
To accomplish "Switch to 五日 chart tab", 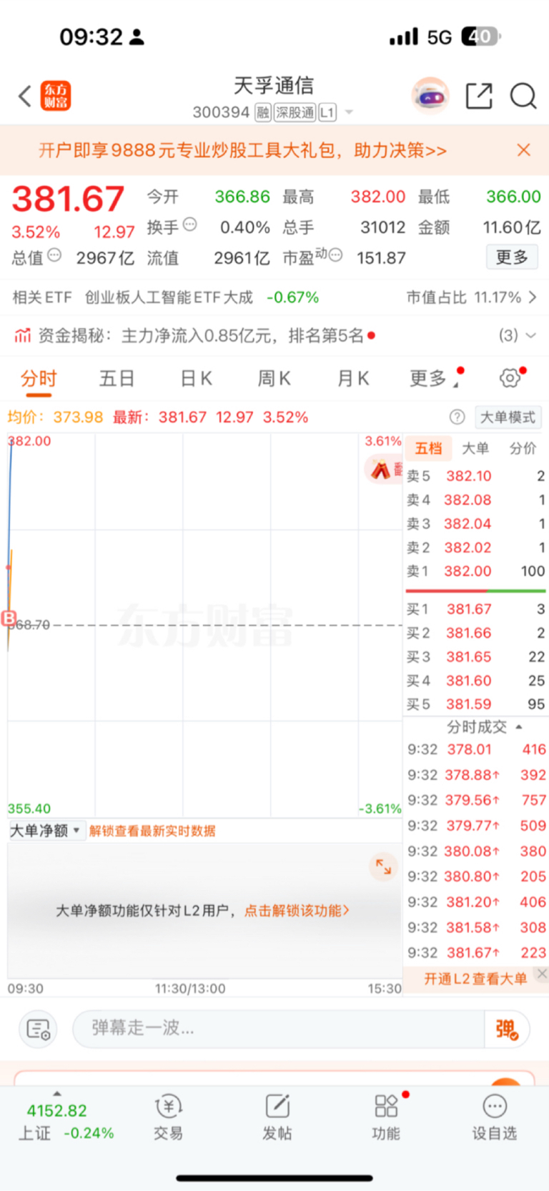I will coord(117,379).
